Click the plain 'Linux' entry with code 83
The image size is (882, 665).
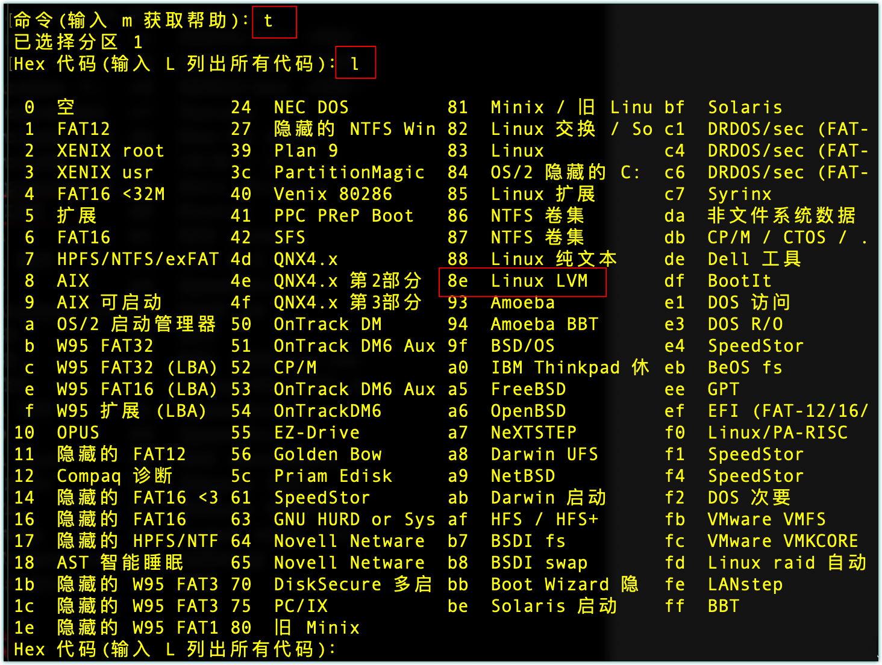point(518,151)
